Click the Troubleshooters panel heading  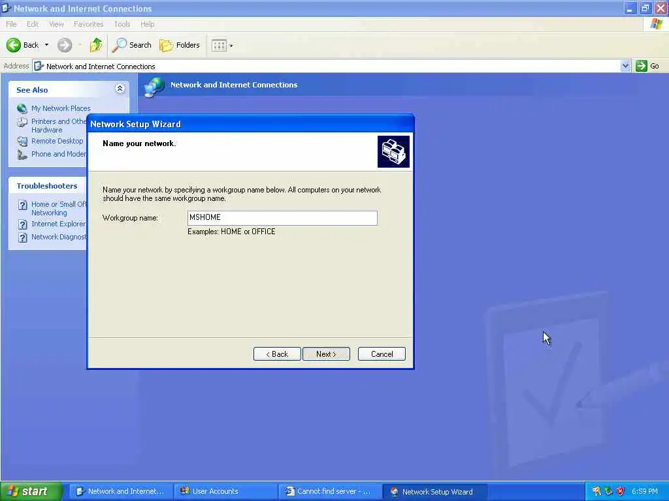click(x=47, y=186)
